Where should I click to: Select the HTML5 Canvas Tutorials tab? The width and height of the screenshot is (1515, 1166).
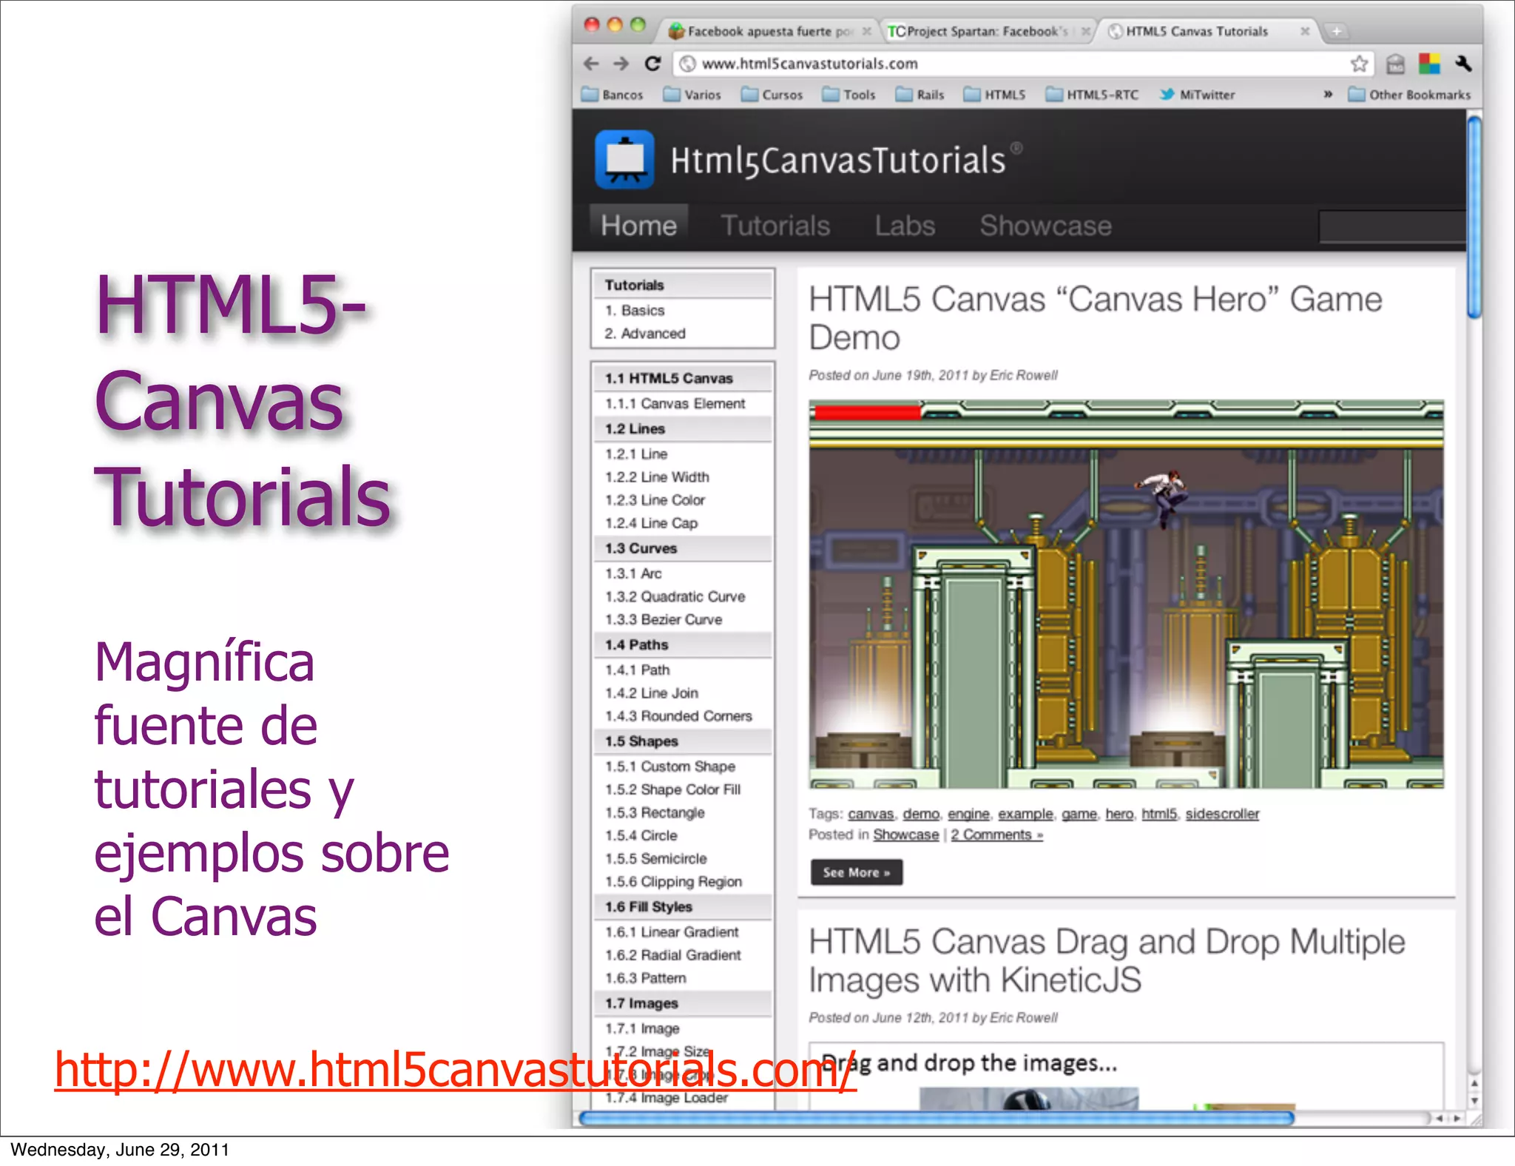[1206, 31]
